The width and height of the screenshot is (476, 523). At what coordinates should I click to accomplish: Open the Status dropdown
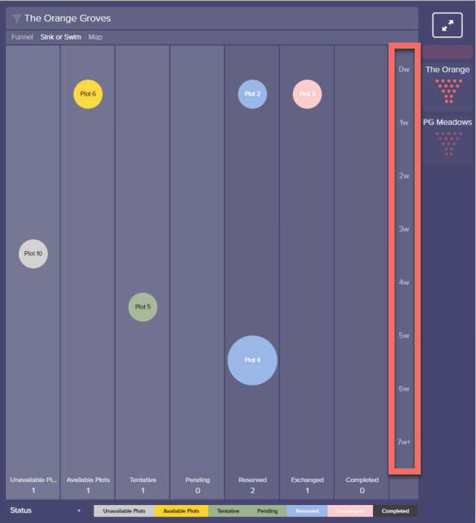pyautogui.click(x=46, y=510)
